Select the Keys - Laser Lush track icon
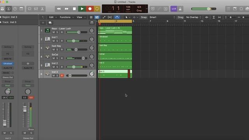 [x=47, y=30]
